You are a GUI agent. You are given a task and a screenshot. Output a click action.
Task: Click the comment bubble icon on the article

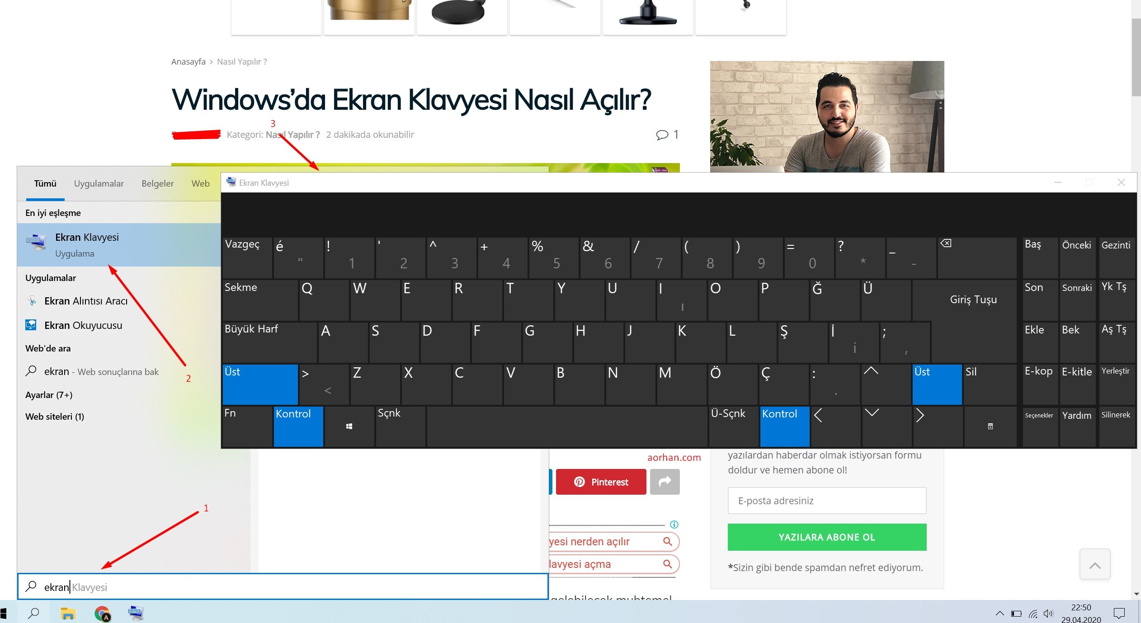(662, 135)
